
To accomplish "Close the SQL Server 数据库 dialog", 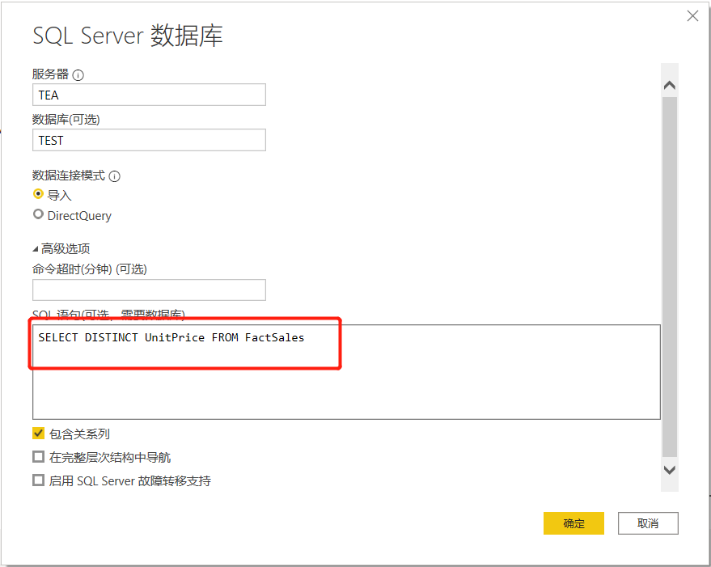I will [x=692, y=16].
